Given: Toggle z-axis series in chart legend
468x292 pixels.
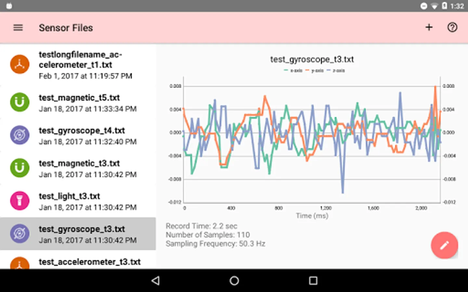Looking at the screenshot, I should tap(336, 70).
